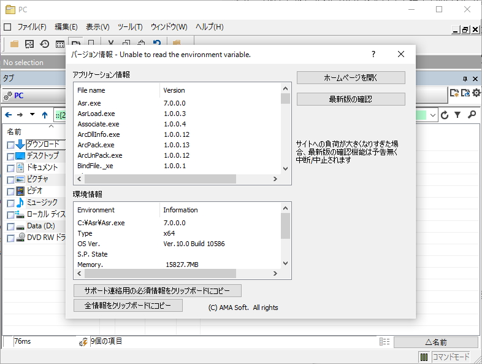Click the blue undo arrow icon
482x364 pixels.
157,42
